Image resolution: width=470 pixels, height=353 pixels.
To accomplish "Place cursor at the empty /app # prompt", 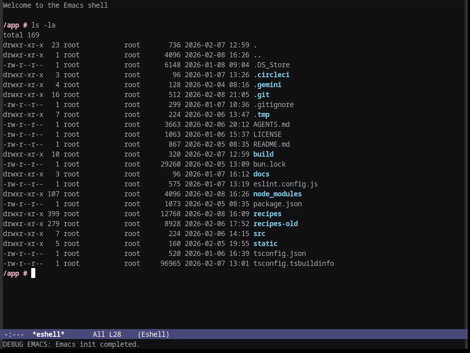I will [33, 273].
